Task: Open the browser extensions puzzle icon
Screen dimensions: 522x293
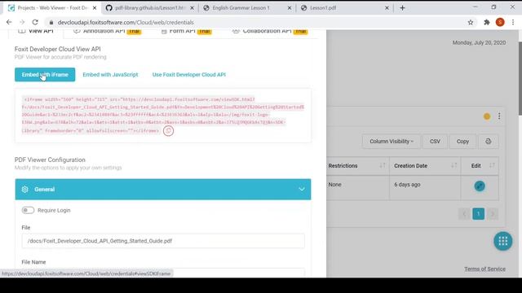Action: click(x=487, y=22)
